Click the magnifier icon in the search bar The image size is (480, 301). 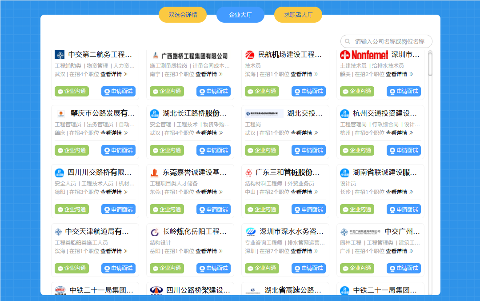click(x=348, y=41)
